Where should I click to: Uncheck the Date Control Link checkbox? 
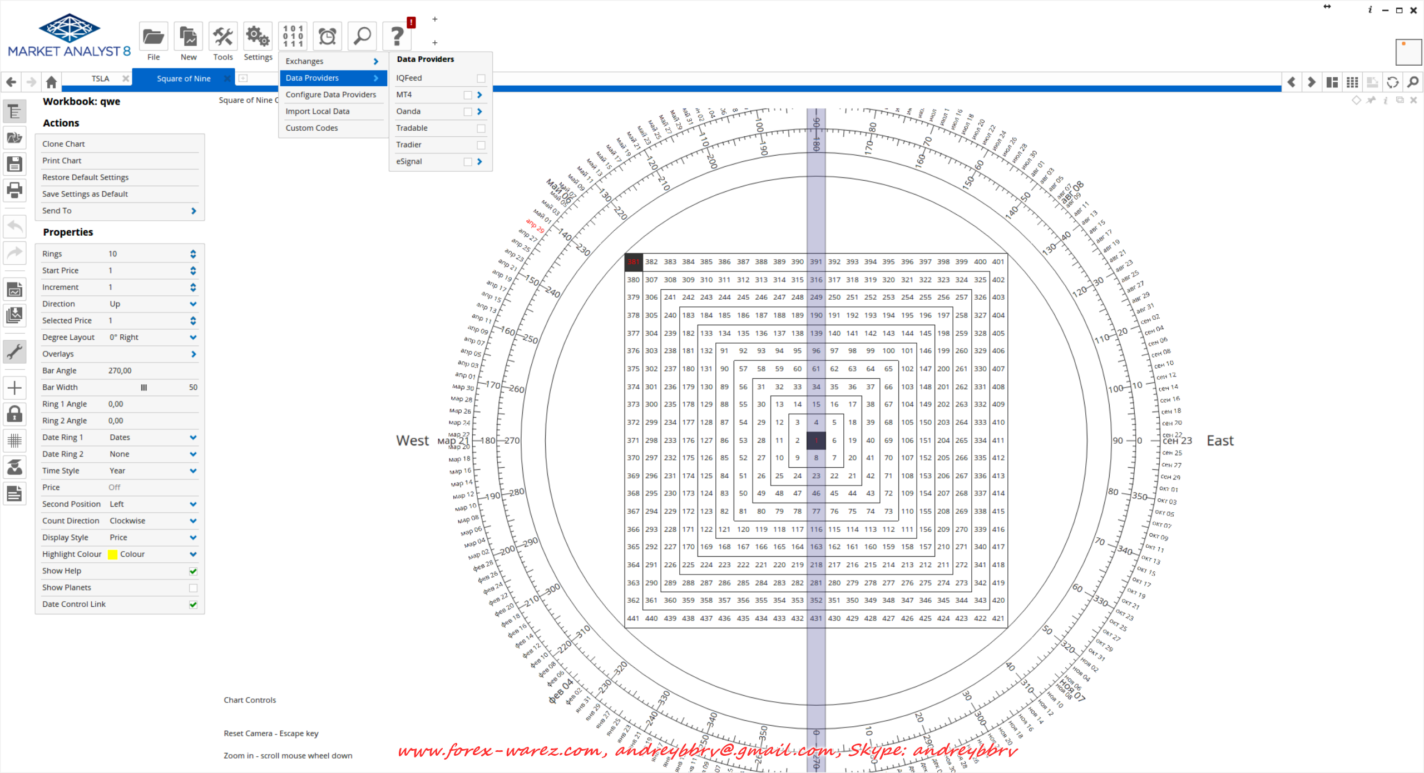click(193, 604)
